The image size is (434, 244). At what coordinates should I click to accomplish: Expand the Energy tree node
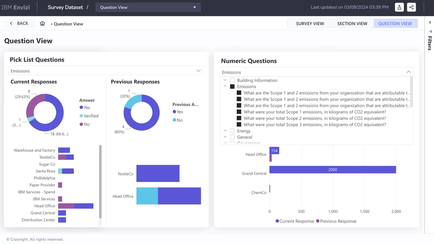(x=225, y=131)
